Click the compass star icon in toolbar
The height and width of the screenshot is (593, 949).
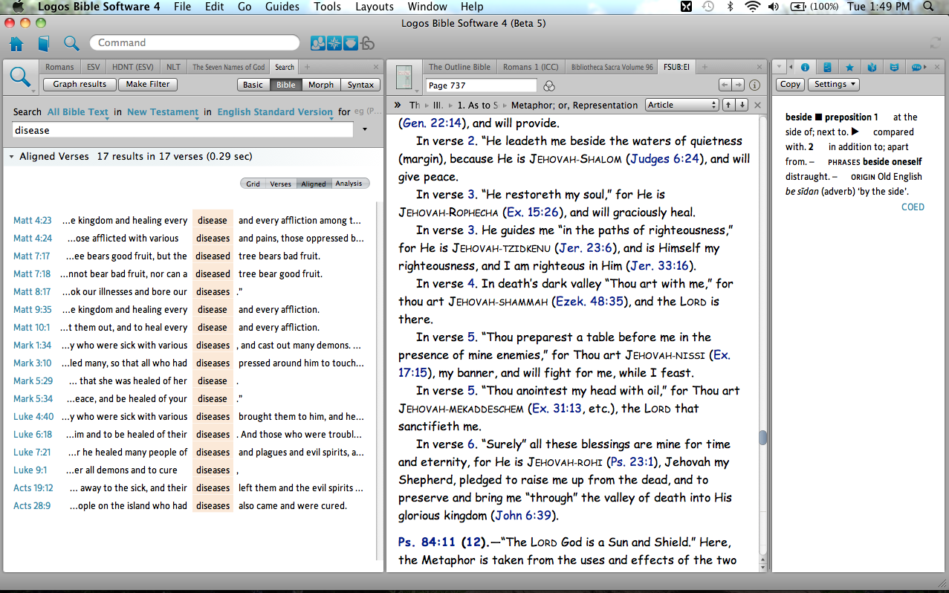click(334, 43)
